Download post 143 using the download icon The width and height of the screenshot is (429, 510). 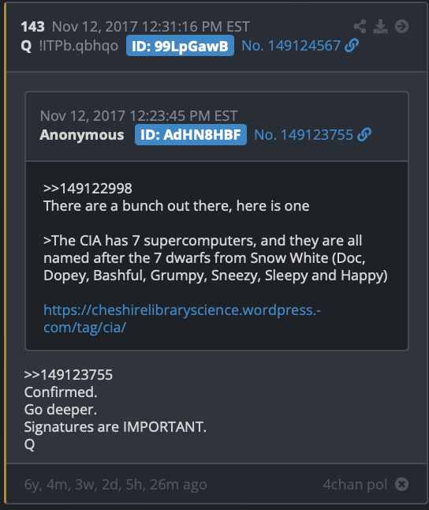(x=380, y=27)
